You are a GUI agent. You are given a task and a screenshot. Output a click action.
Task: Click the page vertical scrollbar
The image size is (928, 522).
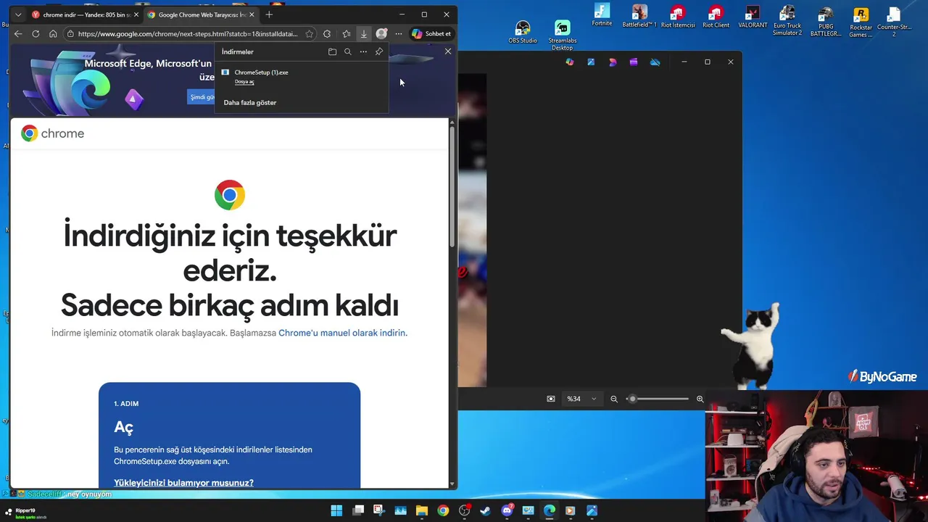pyautogui.click(x=452, y=188)
